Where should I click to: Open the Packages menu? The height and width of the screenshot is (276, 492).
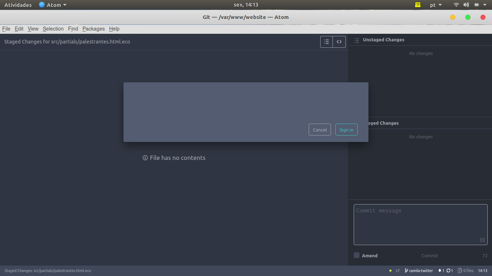point(94,29)
